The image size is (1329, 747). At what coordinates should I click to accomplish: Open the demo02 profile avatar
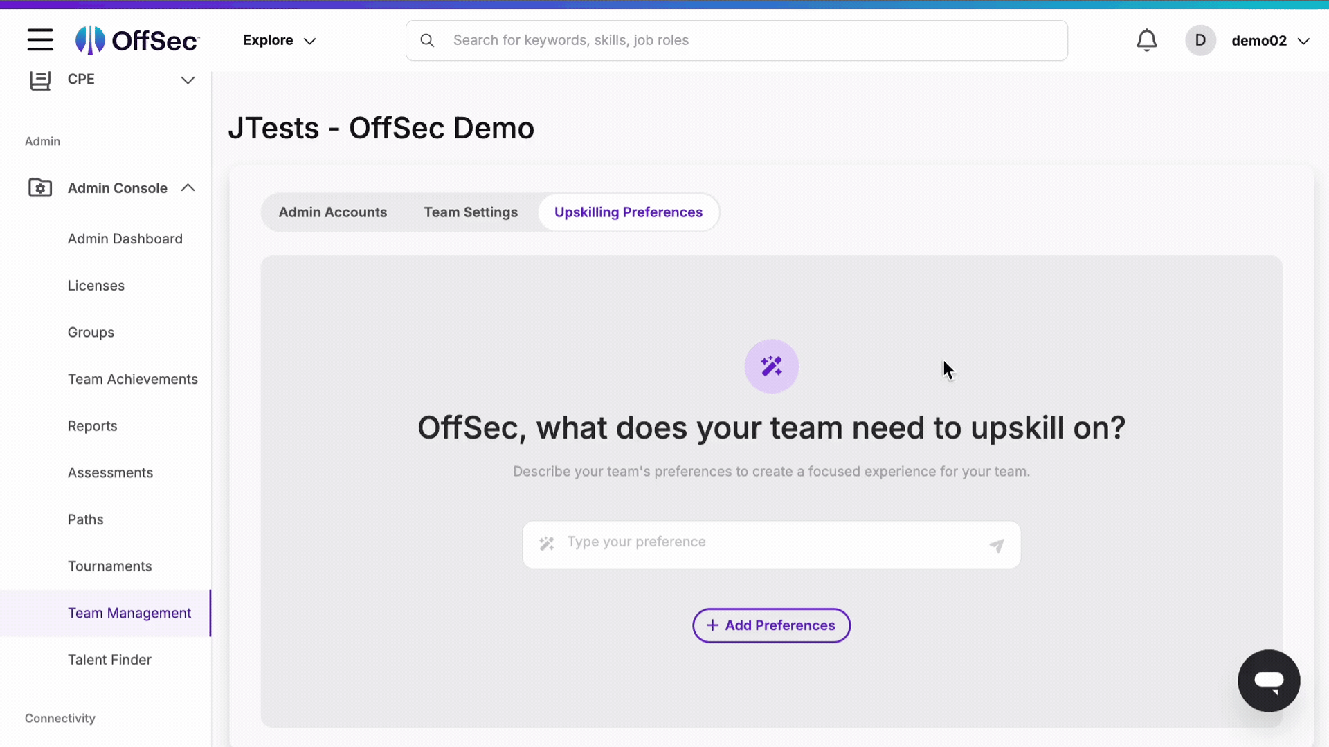1200,40
